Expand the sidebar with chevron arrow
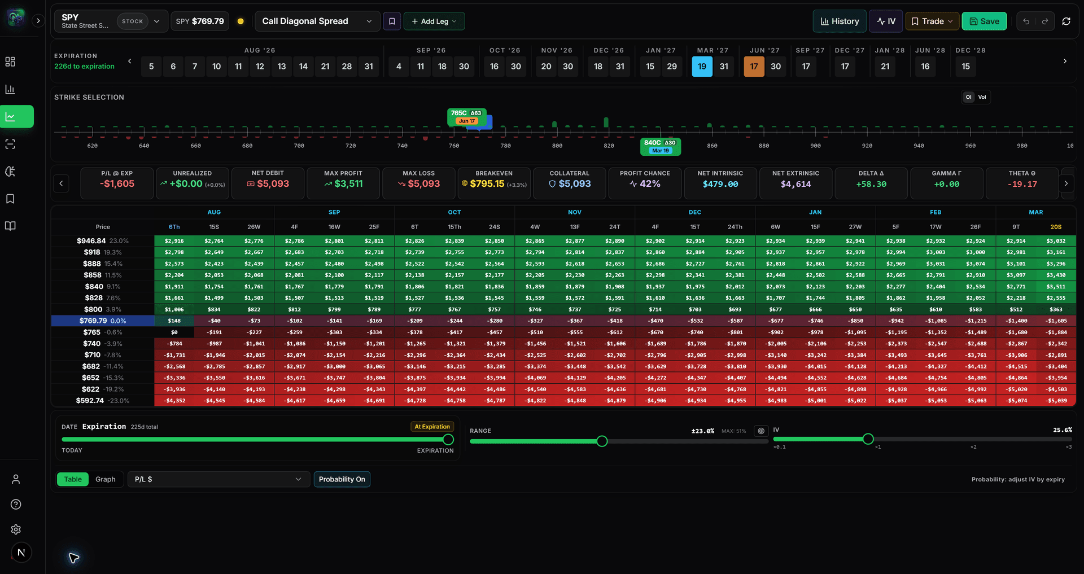The image size is (1084, 574). coord(38,21)
